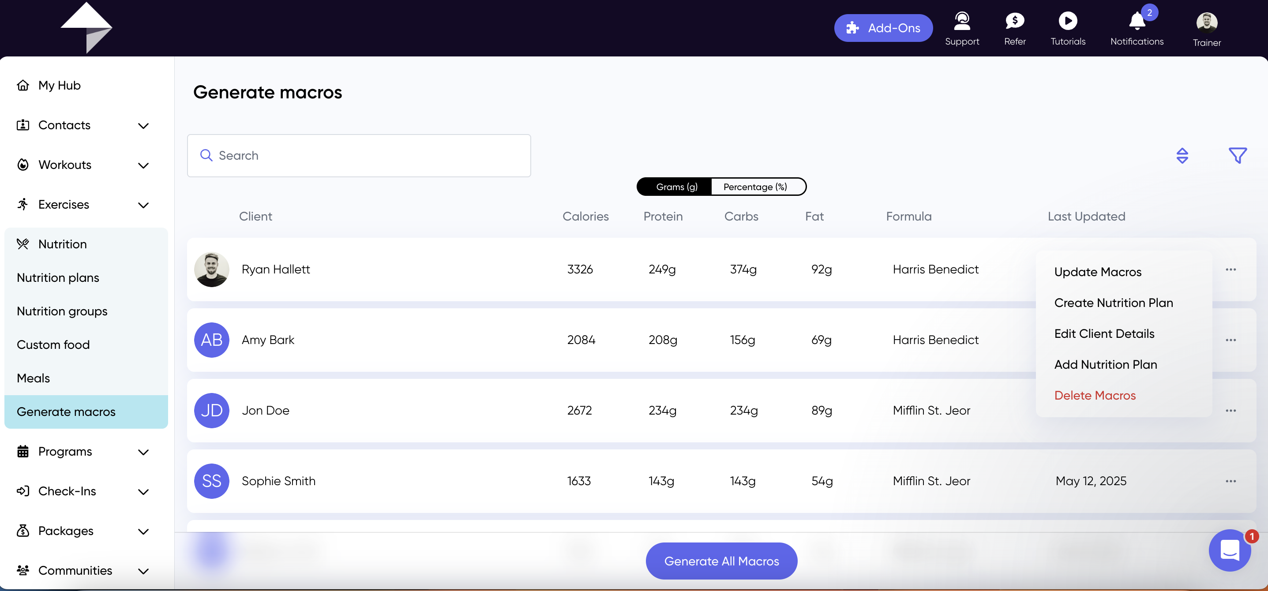Open the Refer dollar icon
The image size is (1268, 591).
point(1014,21)
